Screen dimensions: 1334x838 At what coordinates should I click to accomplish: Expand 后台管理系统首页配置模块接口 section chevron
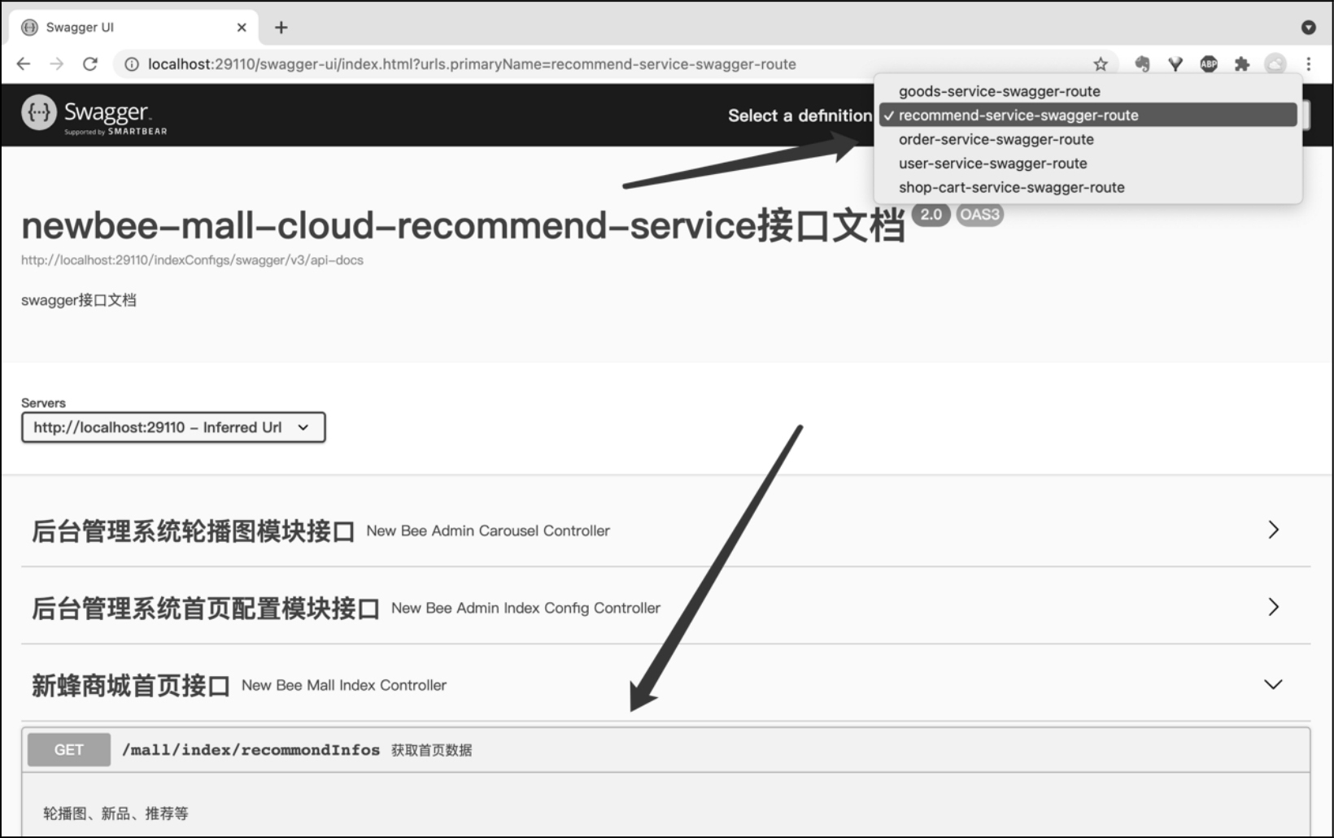1274,607
